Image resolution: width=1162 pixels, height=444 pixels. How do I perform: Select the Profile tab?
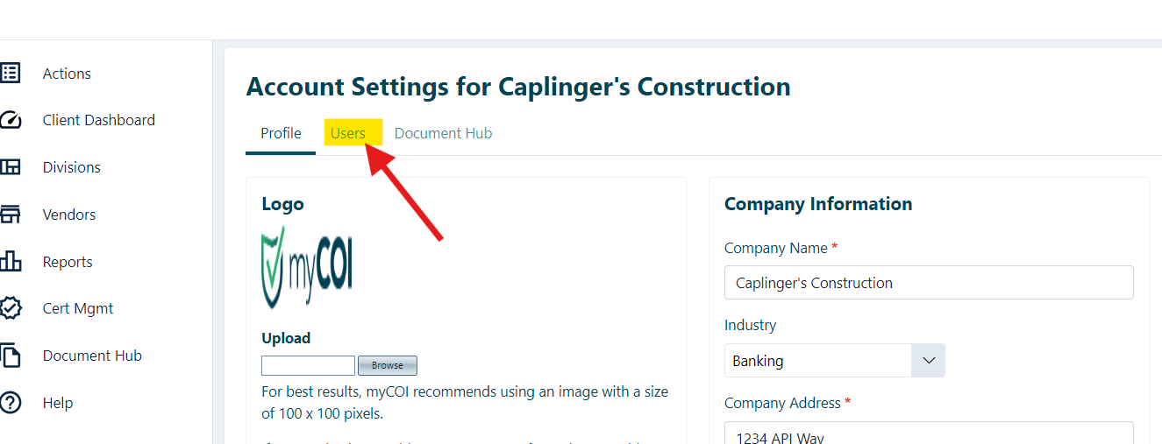(281, 133)
